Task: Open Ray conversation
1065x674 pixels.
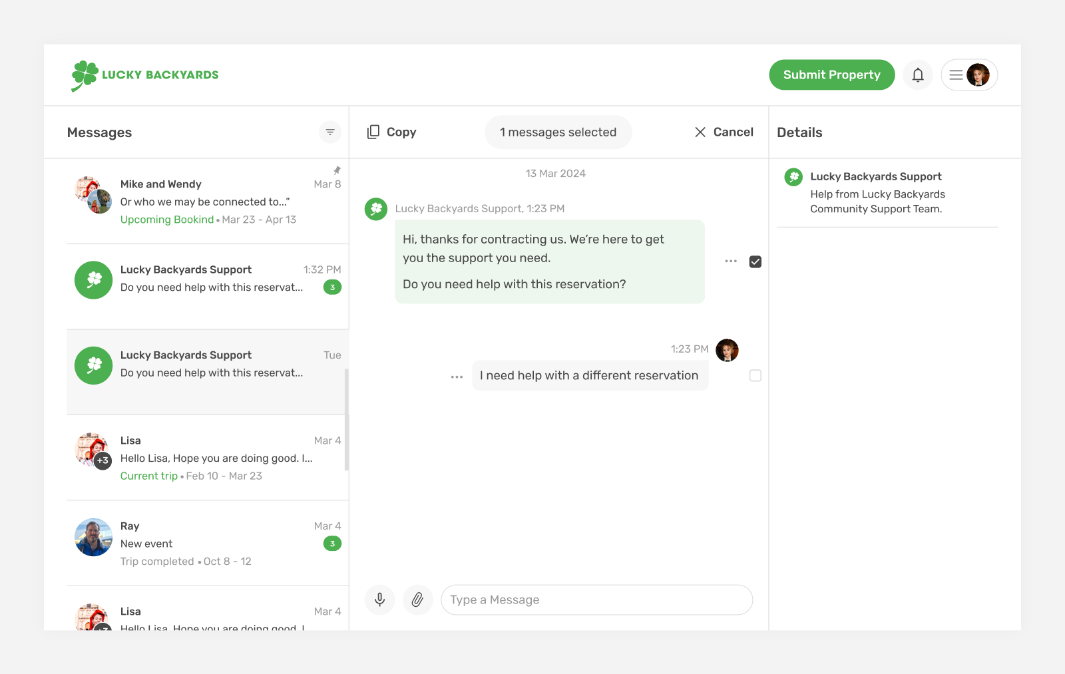Action: tap(208, 544)
